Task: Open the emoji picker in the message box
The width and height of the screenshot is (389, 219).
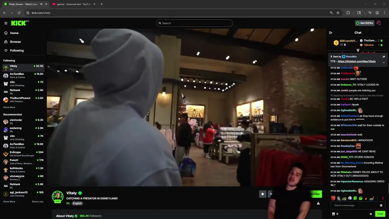Action: [x=381, y=205]
